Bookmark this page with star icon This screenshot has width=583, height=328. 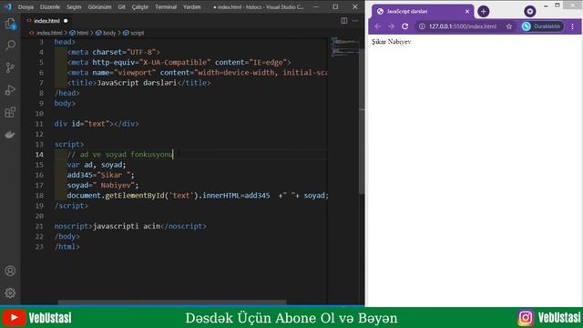(509, 26)
